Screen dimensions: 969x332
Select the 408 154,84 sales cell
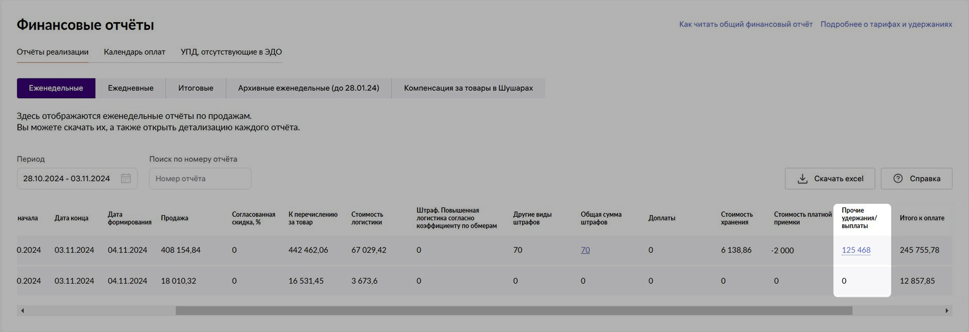click(x=181, y=250)
